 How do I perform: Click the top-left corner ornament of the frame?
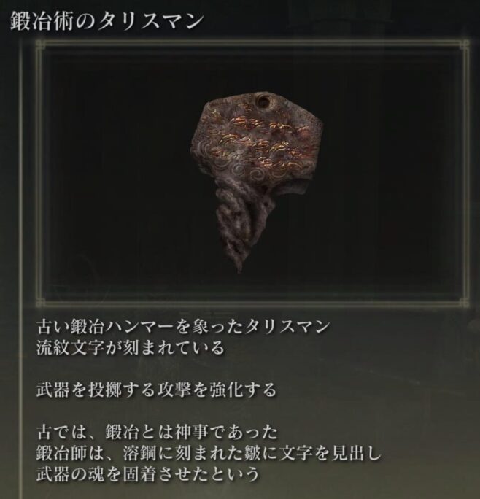[x=40, y=44]
